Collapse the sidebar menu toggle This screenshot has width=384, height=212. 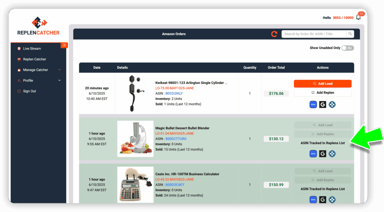coord(64,45)
